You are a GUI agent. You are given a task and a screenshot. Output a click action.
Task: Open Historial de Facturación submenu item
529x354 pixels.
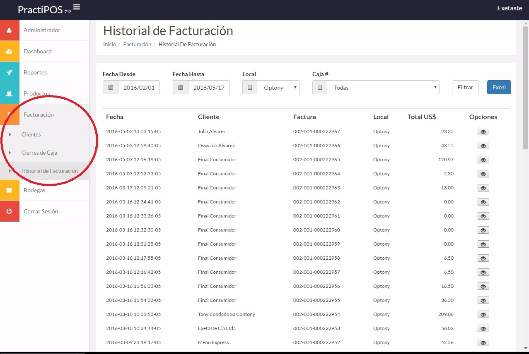coord(44,171)
